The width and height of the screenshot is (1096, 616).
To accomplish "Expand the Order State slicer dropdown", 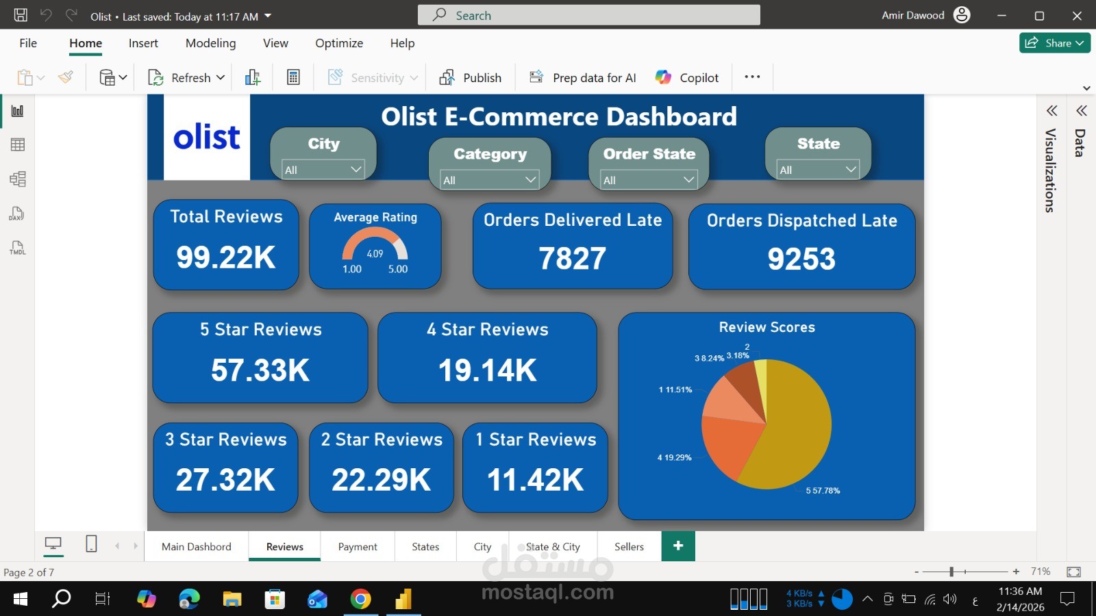I will pos(689,179).
